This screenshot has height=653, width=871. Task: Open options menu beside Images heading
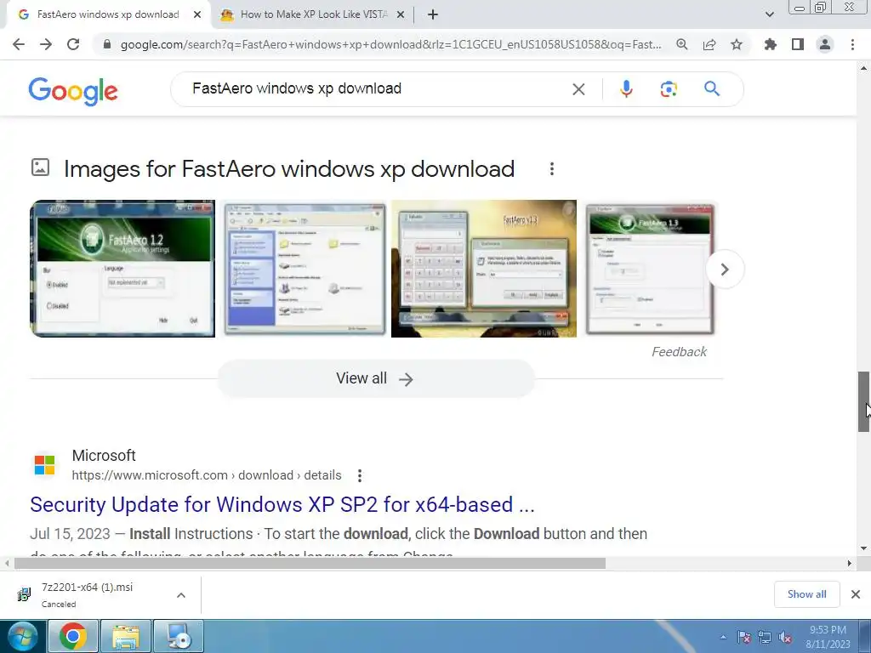(x=551, y=169)
